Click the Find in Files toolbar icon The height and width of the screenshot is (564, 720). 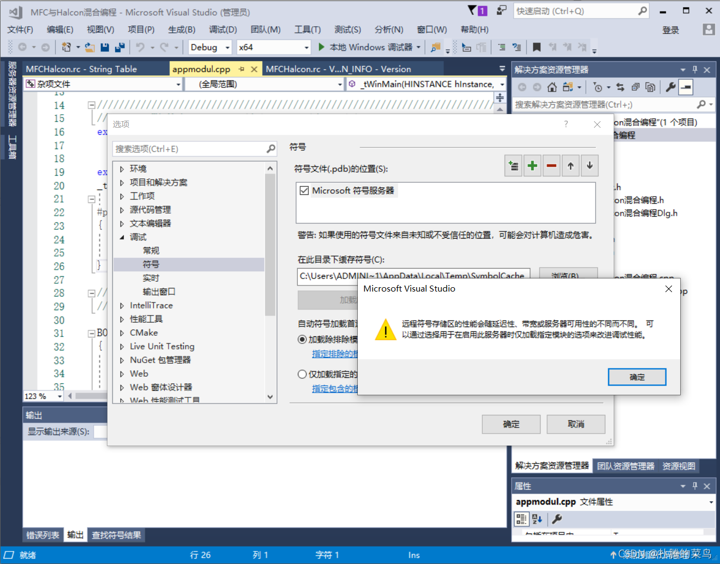pyautogui.click(x=435, y=48)
